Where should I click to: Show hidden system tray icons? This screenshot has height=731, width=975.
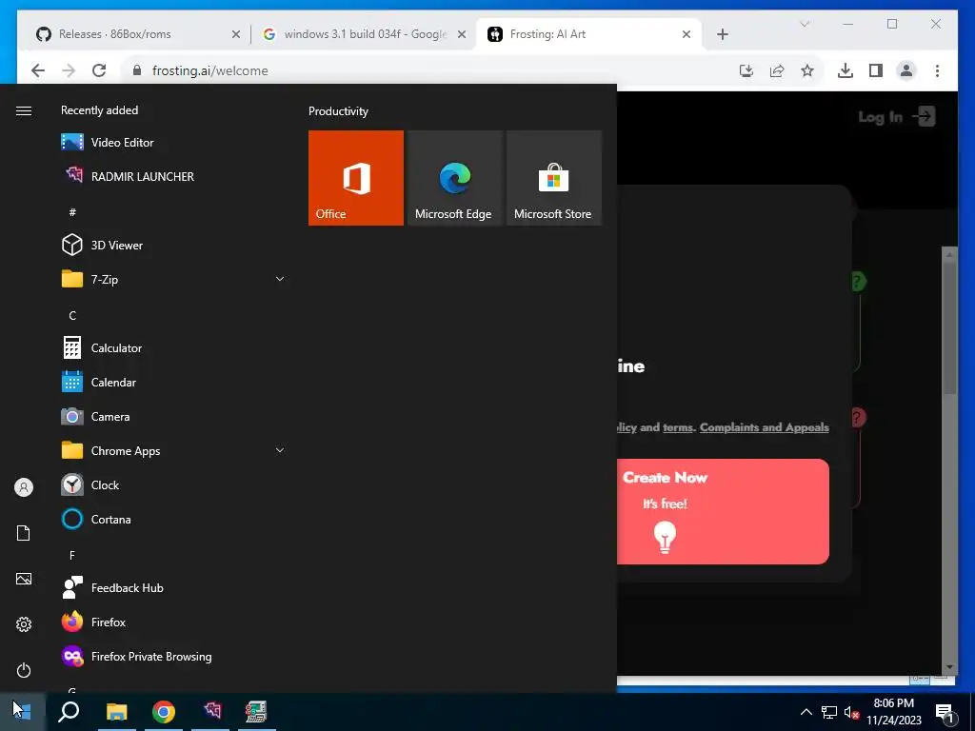pos(806,712)
